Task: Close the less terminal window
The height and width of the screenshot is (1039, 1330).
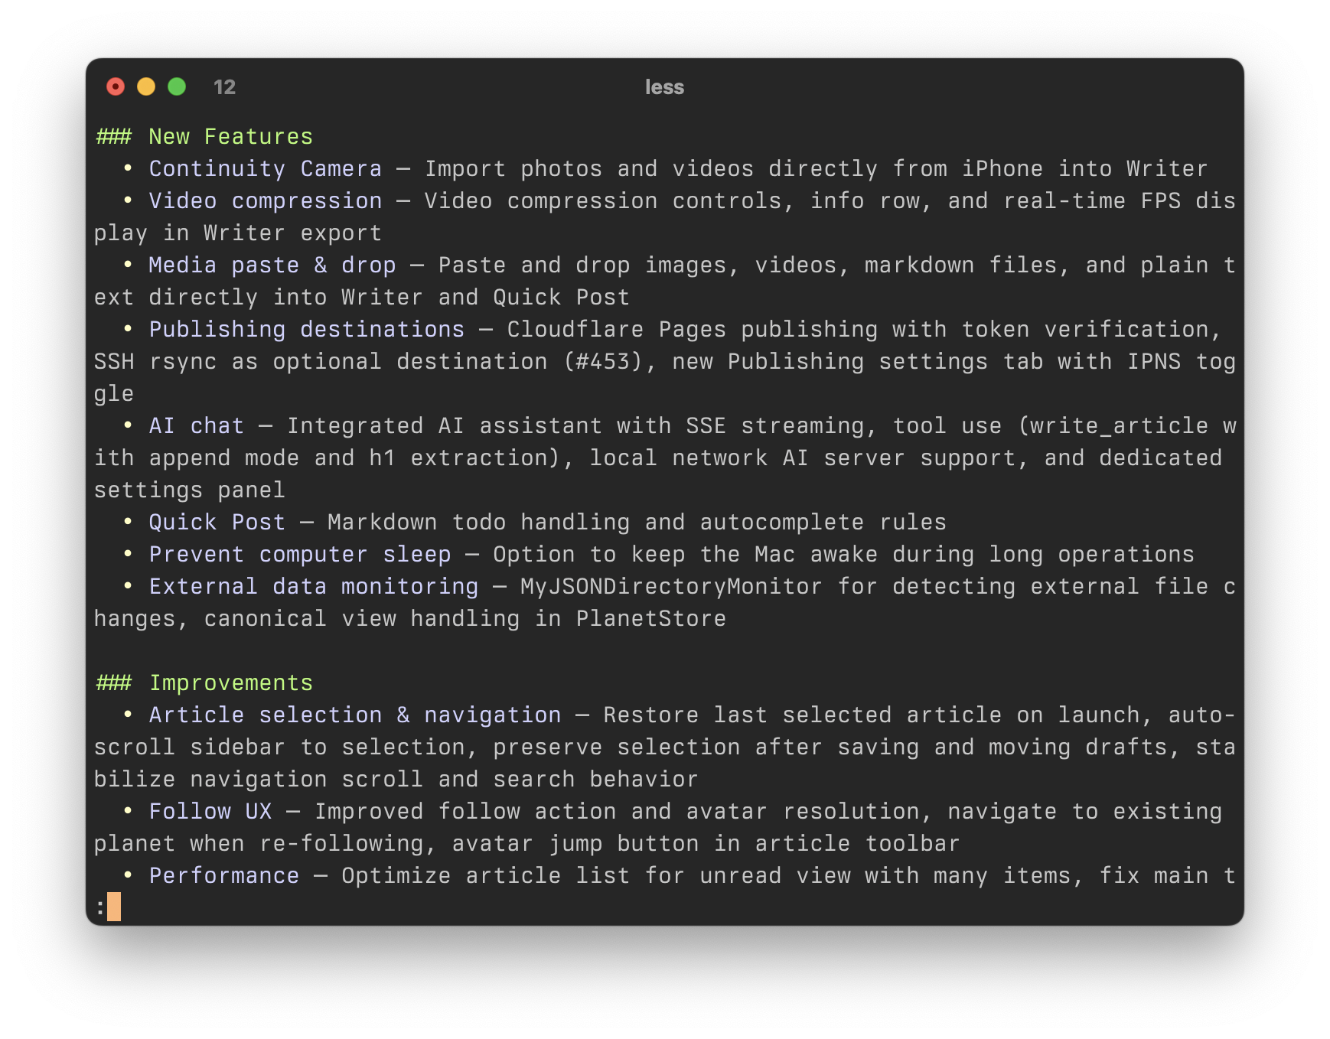Action: click(x=116, y=87)
